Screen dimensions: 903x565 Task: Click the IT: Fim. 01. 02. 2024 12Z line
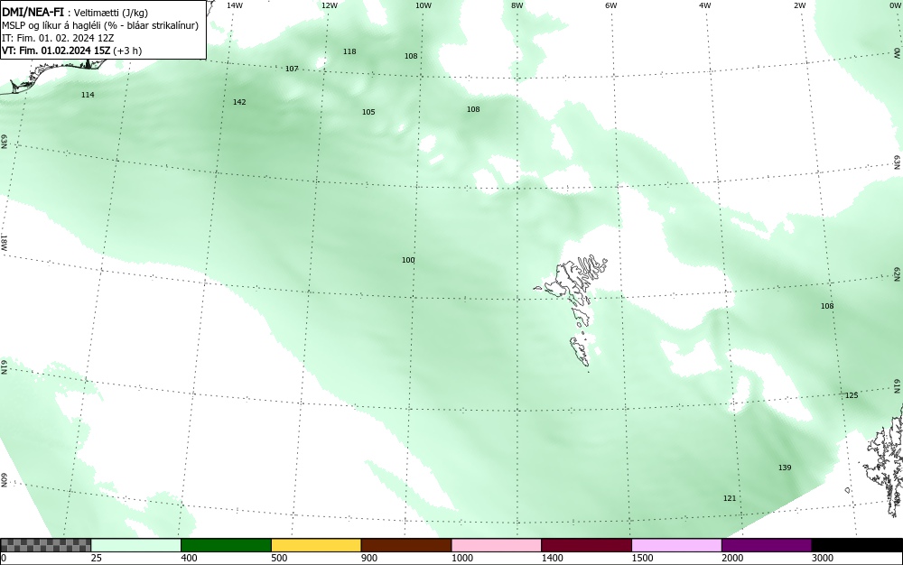[58, 38]
